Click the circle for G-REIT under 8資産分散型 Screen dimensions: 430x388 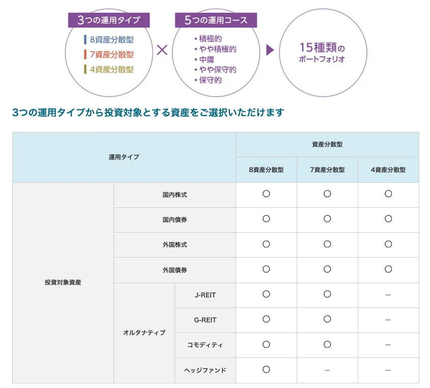[x=266, y=319]
